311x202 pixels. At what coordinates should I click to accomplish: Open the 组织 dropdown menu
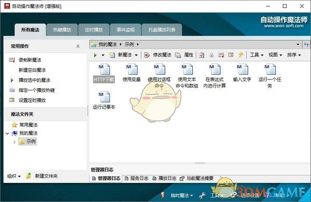(14, 176)
